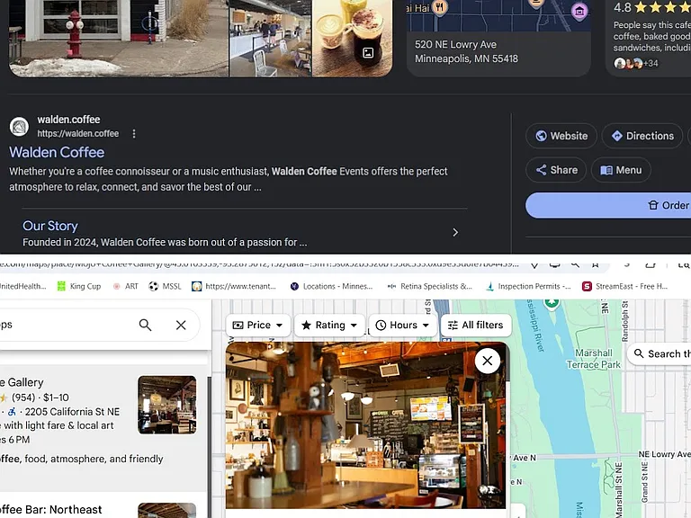The height and width of the screenshot is (518, 691).
Task: Open the Walden Coffee title link
Action: tap(57, 152)
